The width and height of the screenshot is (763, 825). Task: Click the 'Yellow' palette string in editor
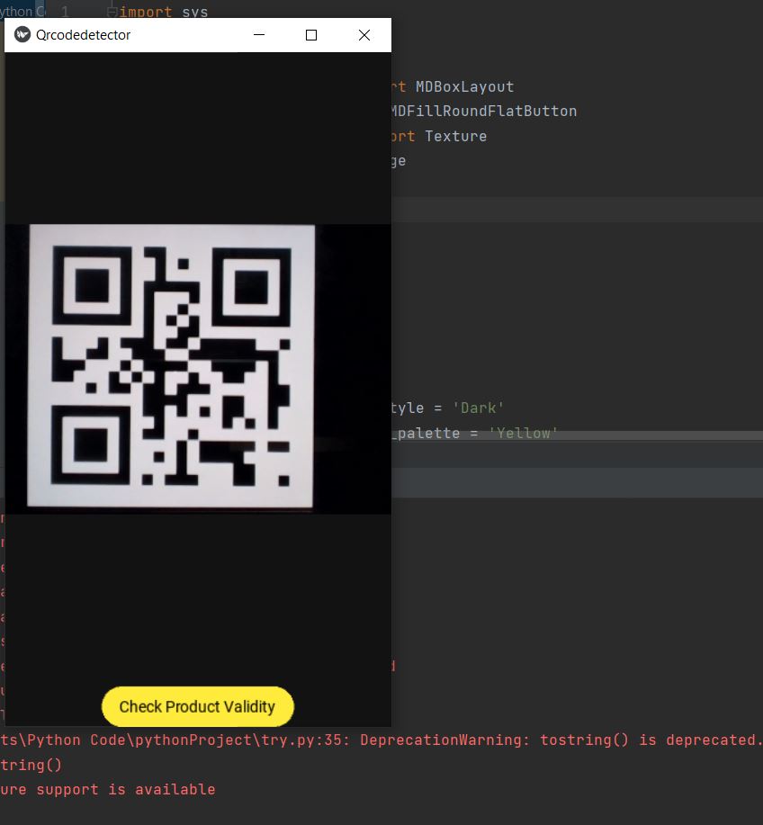click(x=523, y=433)
